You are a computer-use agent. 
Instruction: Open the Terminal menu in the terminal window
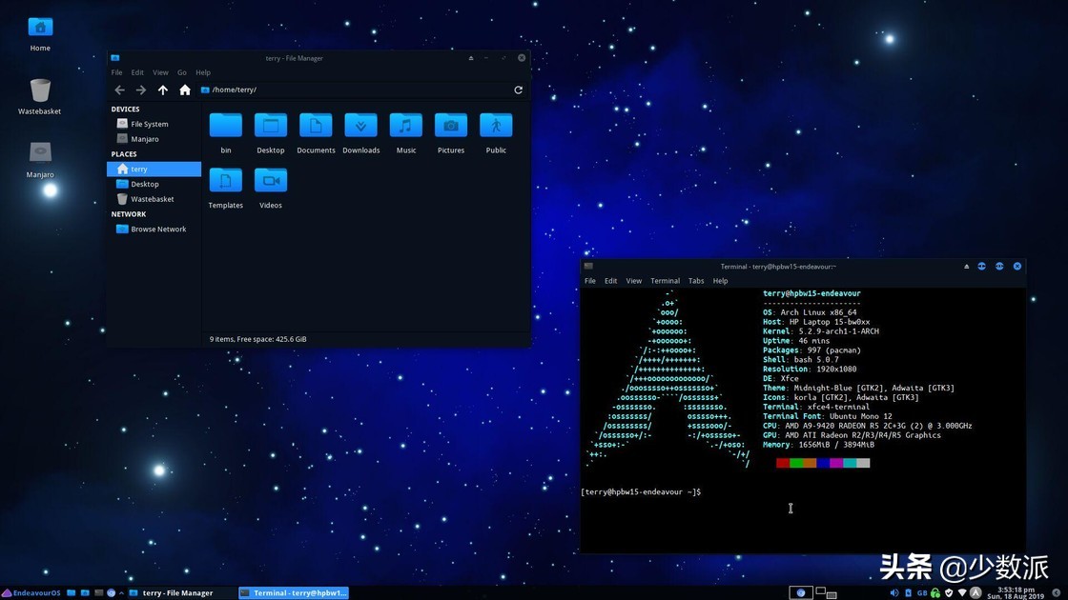pyautogui.click(x=665, y=280)
